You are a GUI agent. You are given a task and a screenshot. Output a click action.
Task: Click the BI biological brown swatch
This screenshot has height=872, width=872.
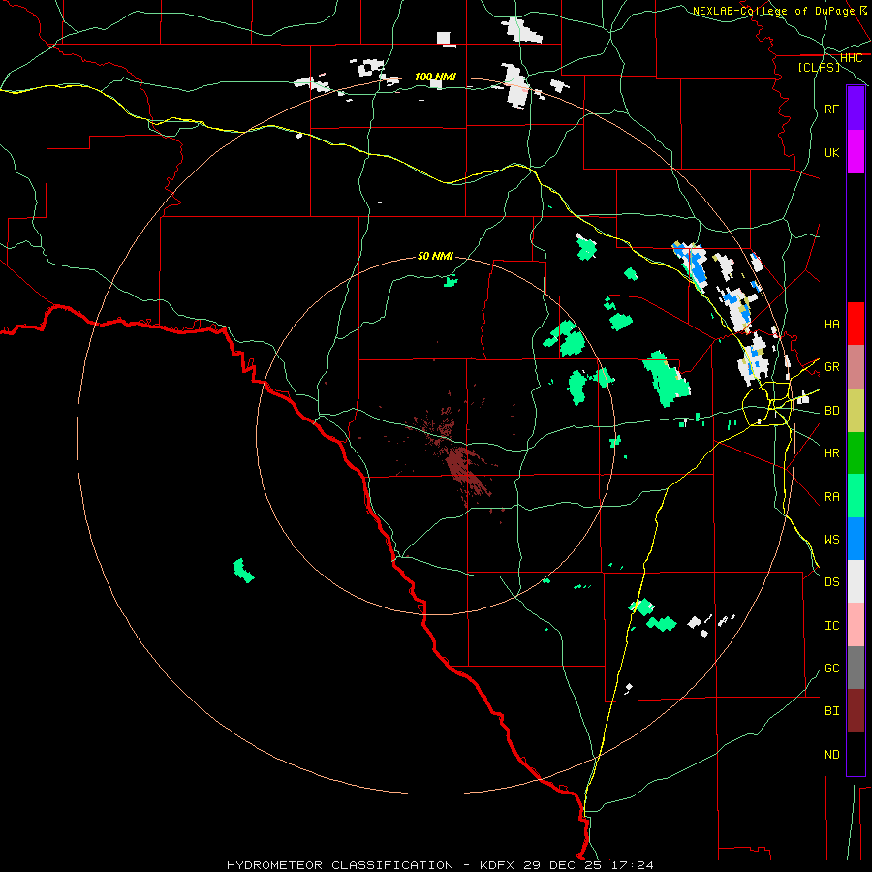(x=856, y=711)
